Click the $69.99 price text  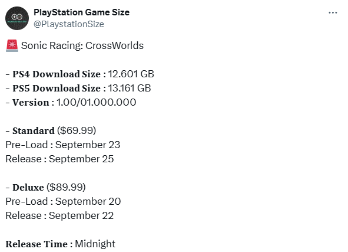point(77,131)
